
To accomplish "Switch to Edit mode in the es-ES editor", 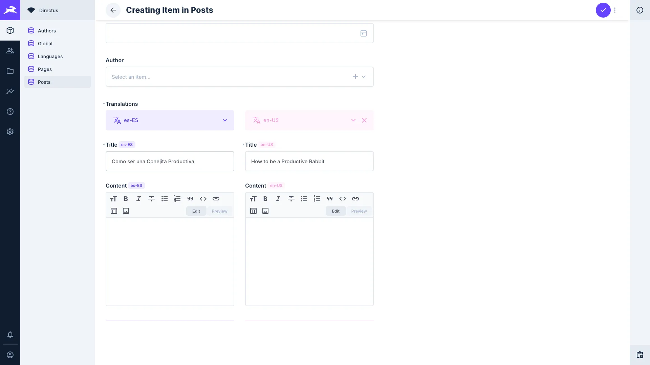I will [196, 211].
